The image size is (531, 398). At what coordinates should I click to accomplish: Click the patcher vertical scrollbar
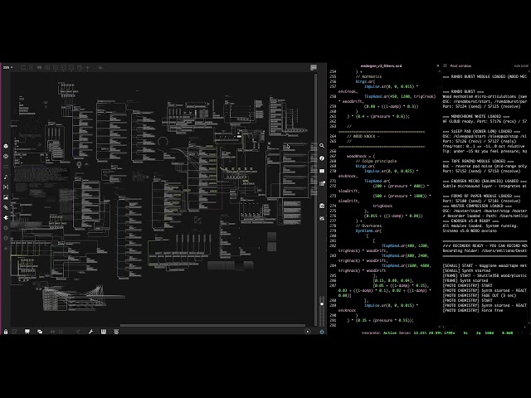(316, 200)
